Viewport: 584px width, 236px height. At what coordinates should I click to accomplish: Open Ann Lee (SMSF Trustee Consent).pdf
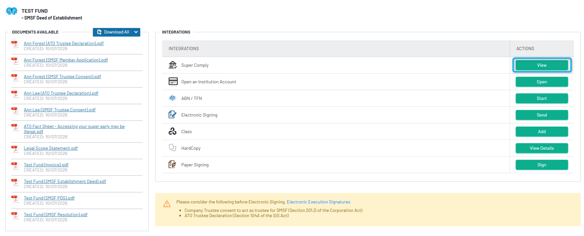60,110
